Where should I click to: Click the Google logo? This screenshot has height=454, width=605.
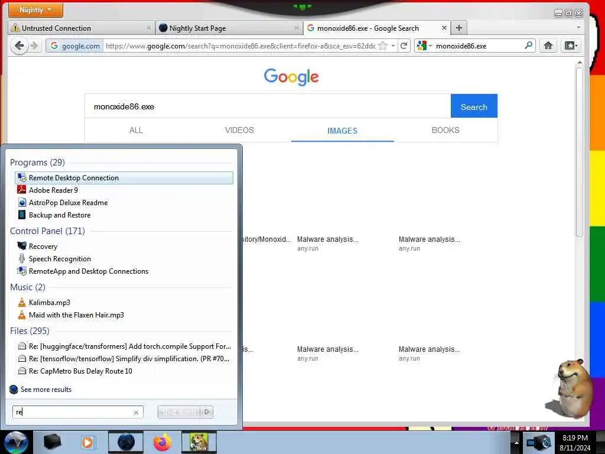(291, 77)
